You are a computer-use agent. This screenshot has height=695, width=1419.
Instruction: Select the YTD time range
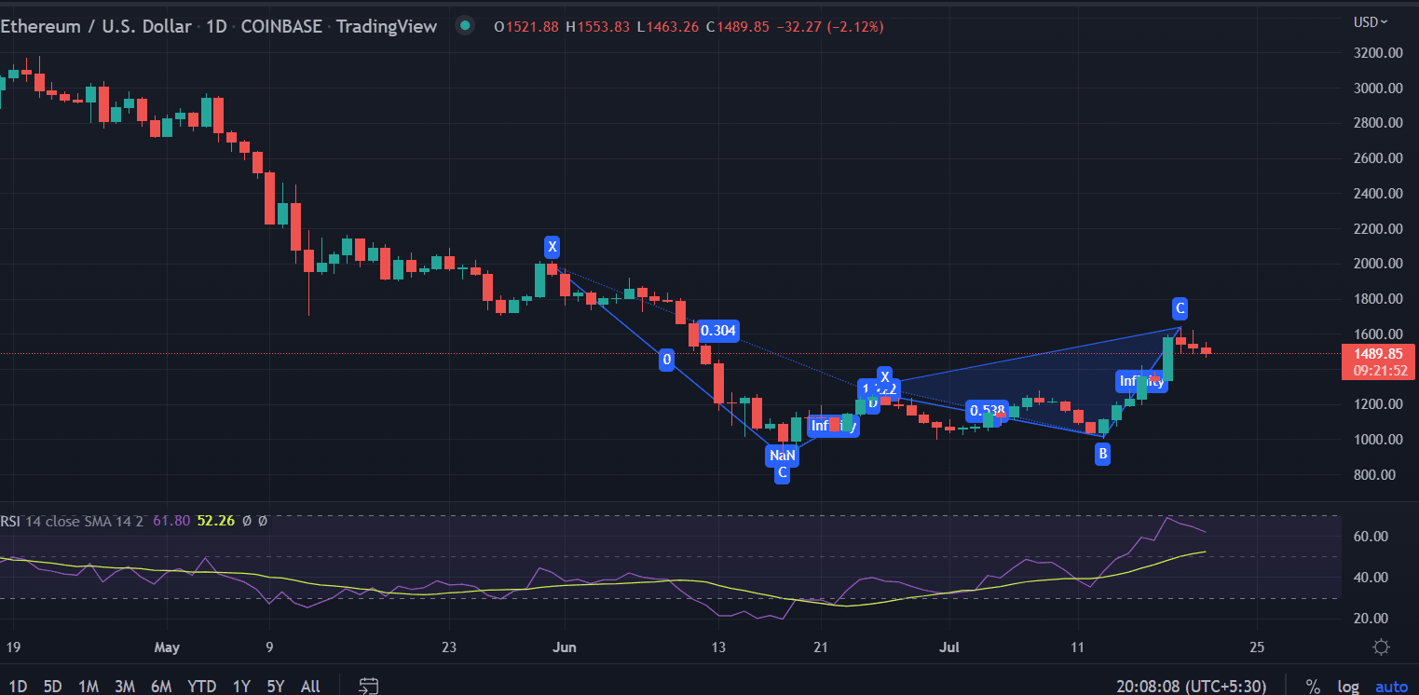tap(202, 687)
